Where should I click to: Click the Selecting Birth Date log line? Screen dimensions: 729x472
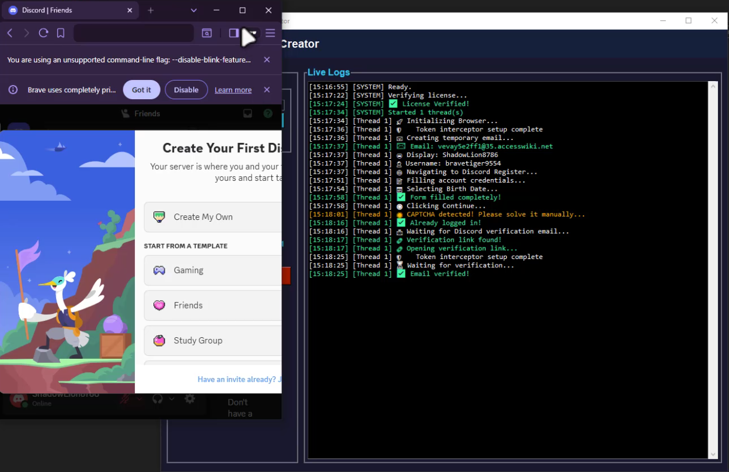pos(403,189)
